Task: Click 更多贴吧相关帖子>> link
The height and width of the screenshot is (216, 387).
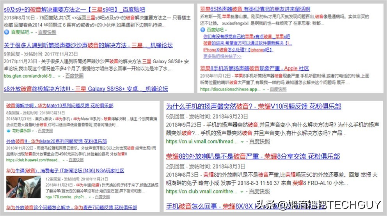Action: pos(222,56)
